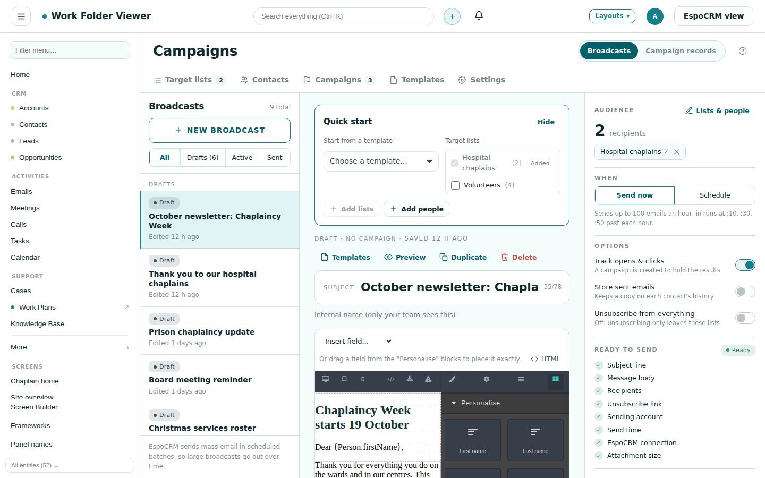Switch editor to mobile device view

[363, 379]
